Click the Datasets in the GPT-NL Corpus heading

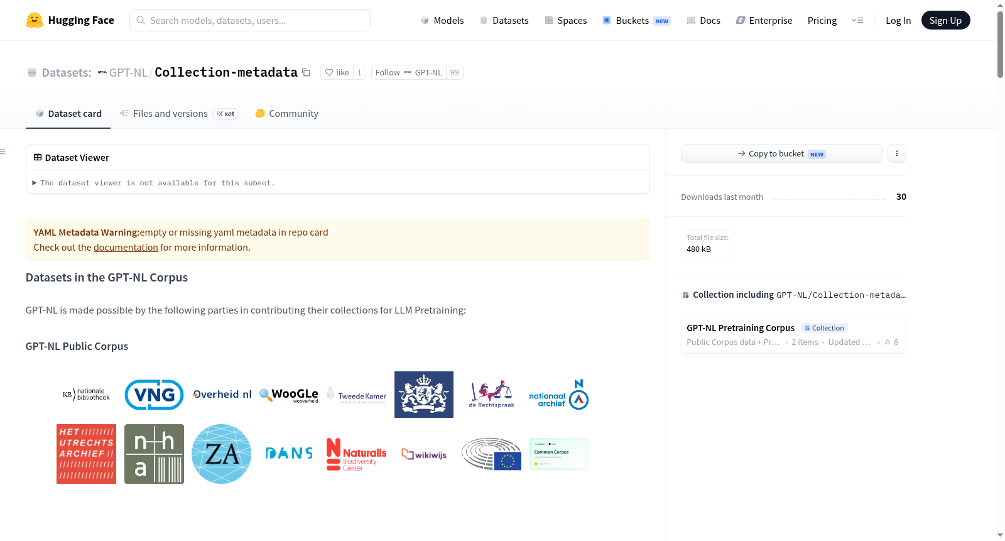click(107, 278)
